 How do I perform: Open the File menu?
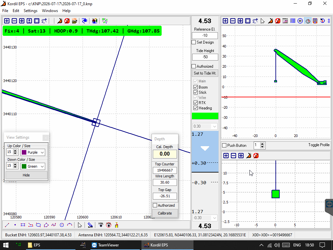(5, 11)
